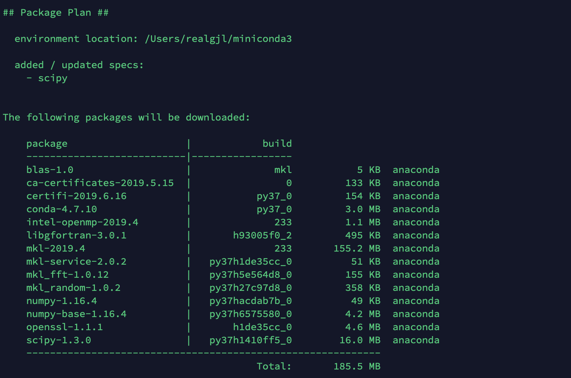Click the '3.0 MB' size value
The width and height of the screenshot is (571, 378).
[363, 209]
